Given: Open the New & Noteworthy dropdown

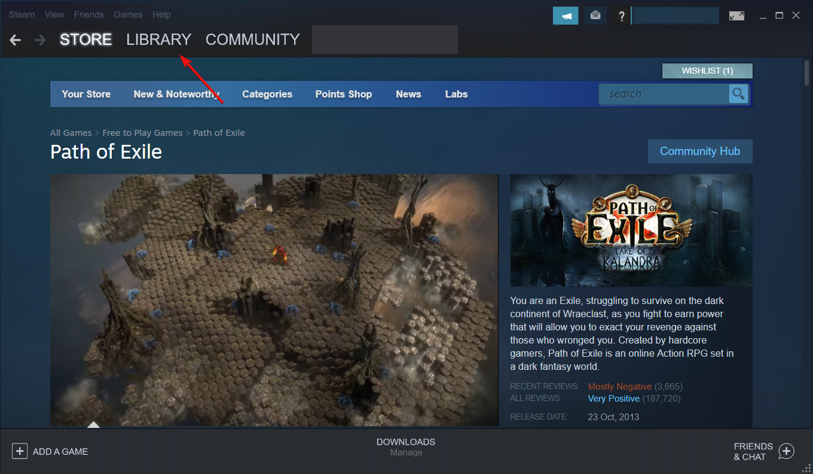Looking at the screenshot, I should [176, 94].
